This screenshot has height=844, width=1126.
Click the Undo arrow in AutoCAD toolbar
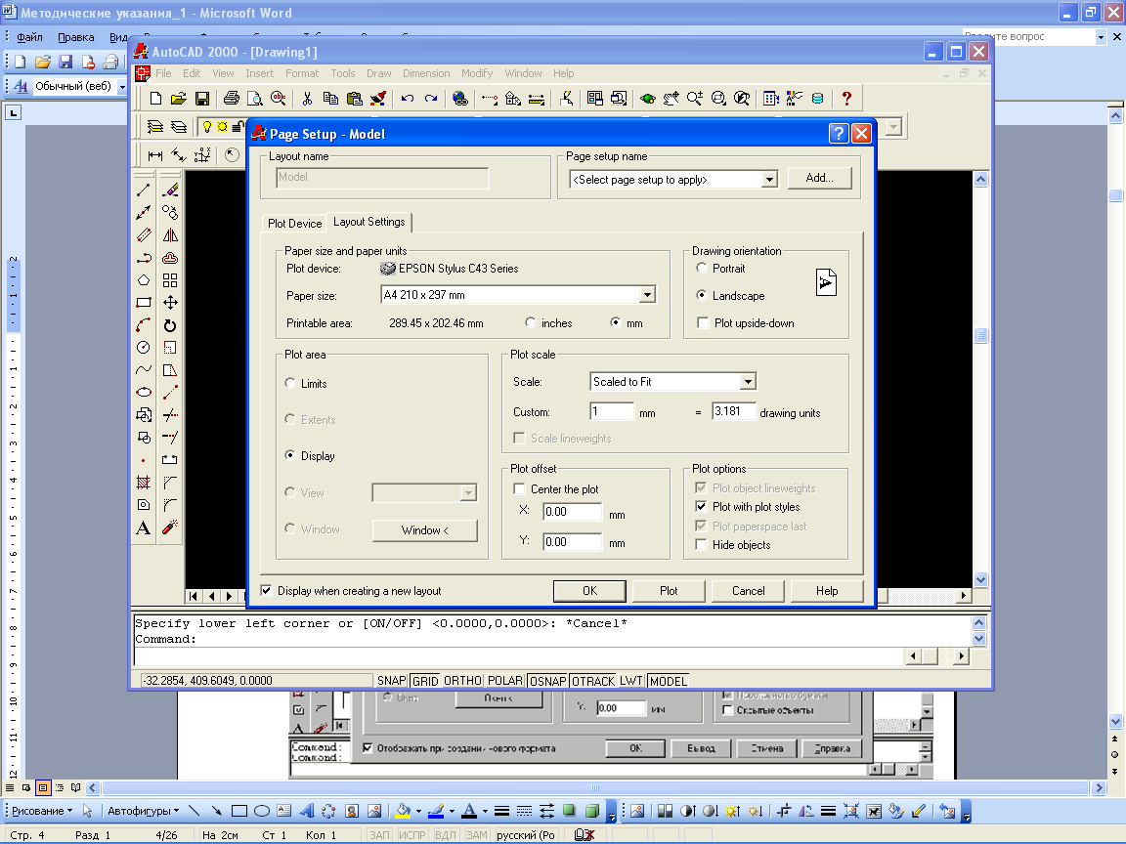click(408, 99)
